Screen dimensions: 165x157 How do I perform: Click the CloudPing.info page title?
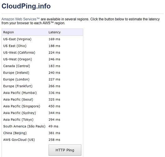(26, 6)
